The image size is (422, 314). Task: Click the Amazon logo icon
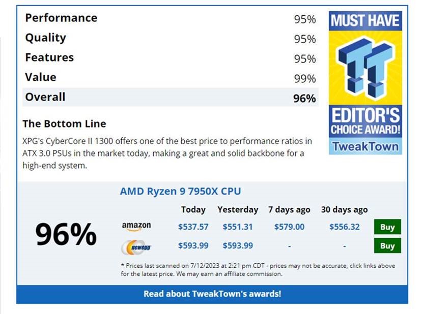pyautogui.click(x=136, y=227)
